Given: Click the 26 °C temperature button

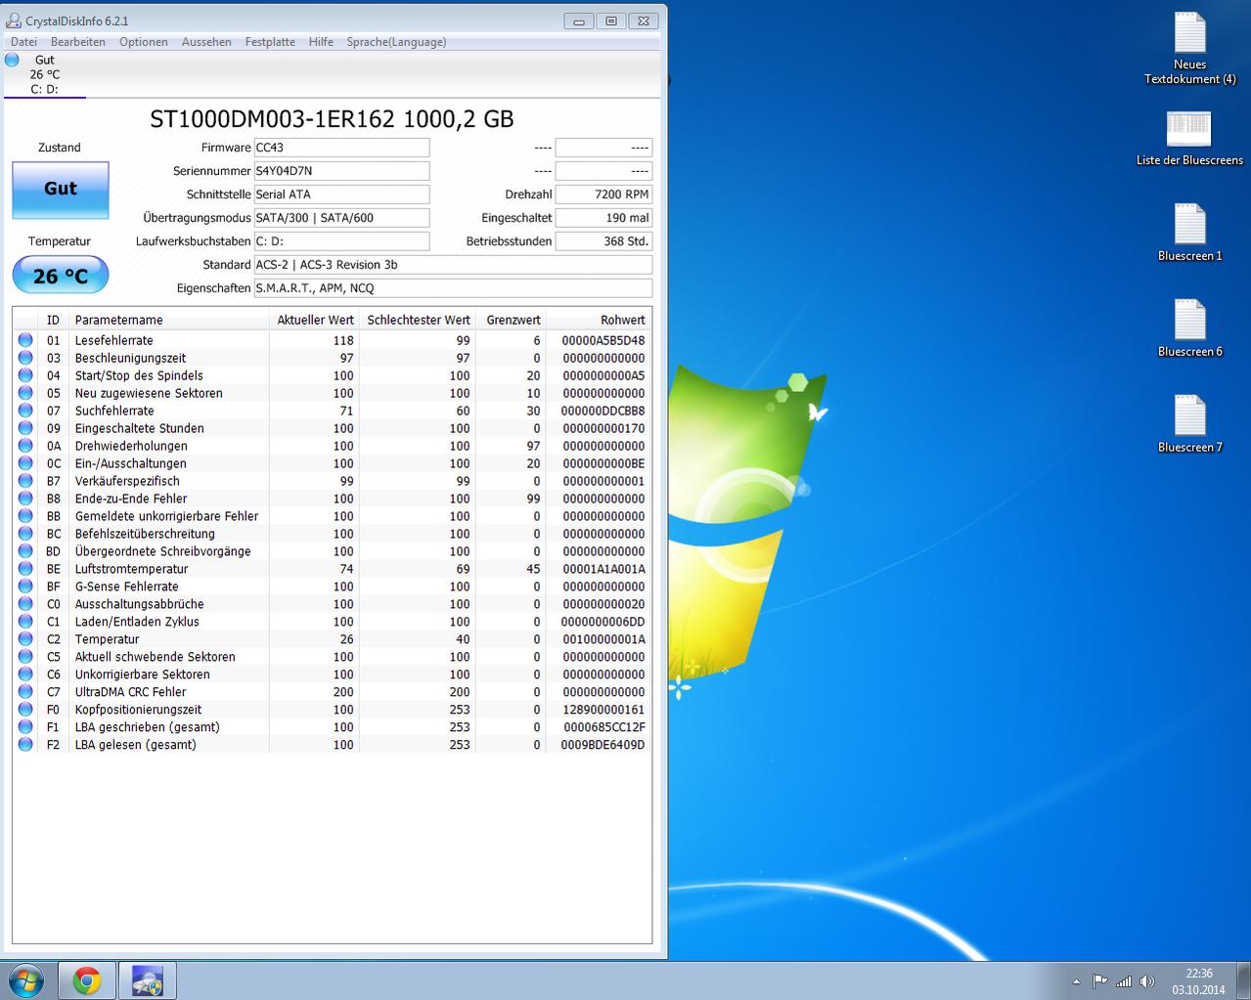Looking at the screenshot, I should (x=60, y=276).
